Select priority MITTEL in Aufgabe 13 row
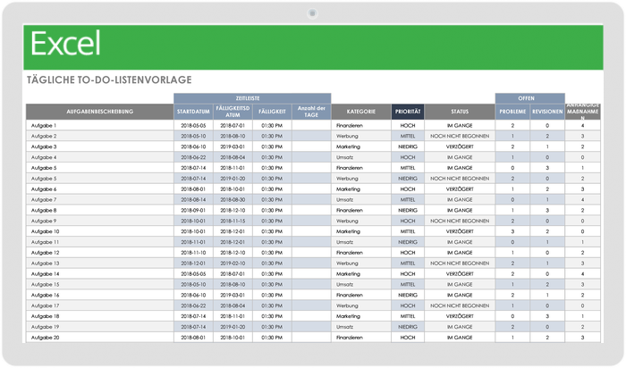Screen dimensions: 626x368 coord(408,263)
